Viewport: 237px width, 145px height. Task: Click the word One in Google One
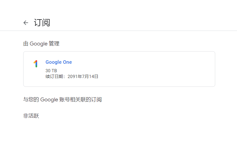[67, 62]
